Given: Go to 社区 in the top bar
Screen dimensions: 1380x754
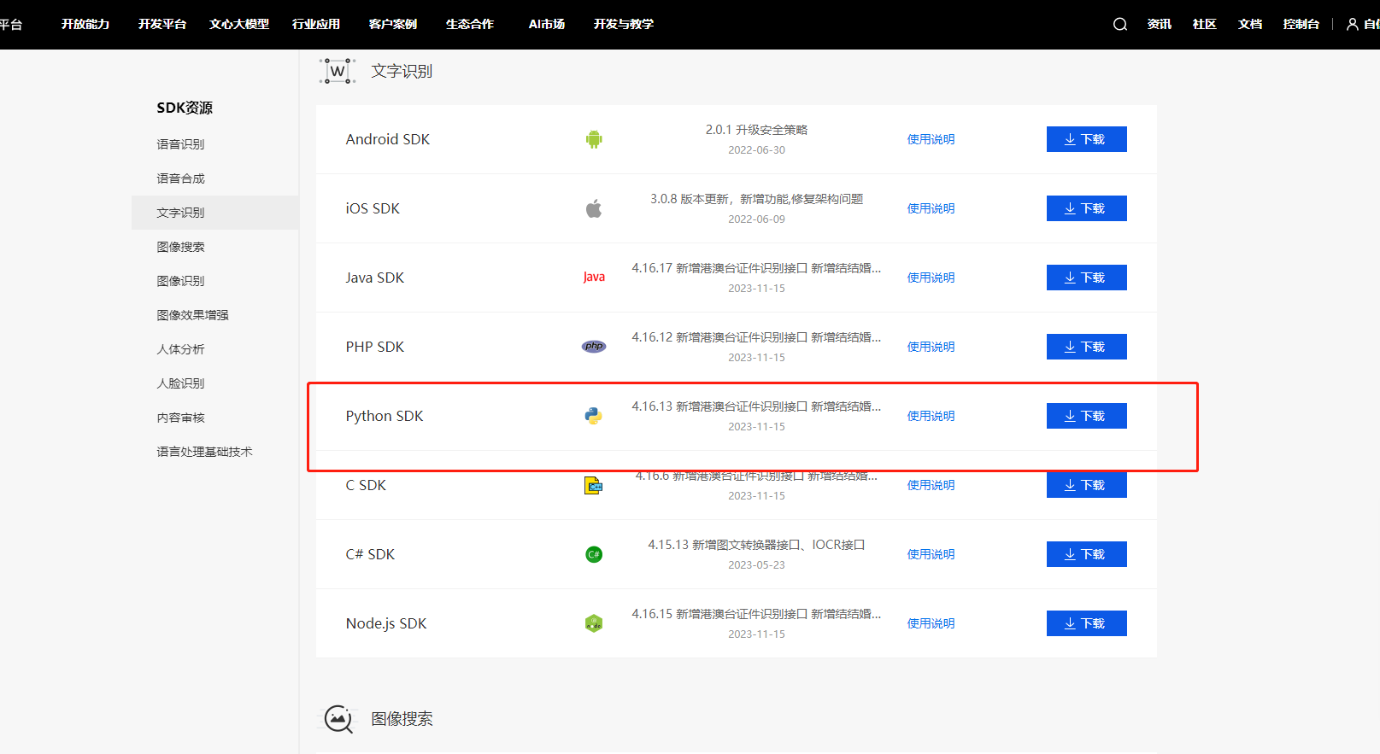Looking at the screenshot, I should 1205,24.
